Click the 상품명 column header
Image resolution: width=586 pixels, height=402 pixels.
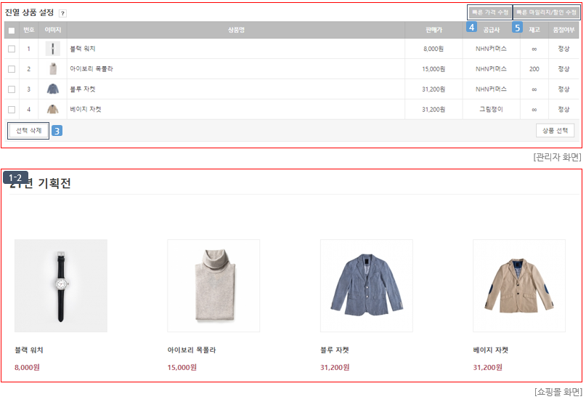(x=236, y=30)
